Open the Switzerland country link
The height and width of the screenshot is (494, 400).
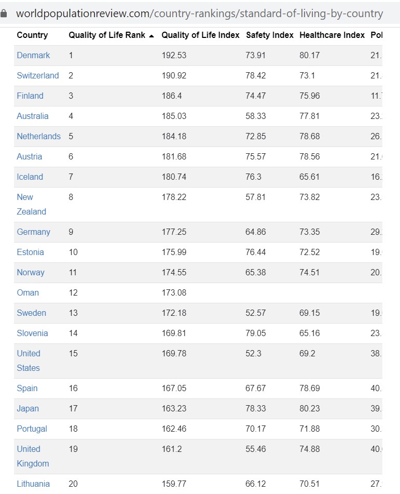tap(38, 76)
